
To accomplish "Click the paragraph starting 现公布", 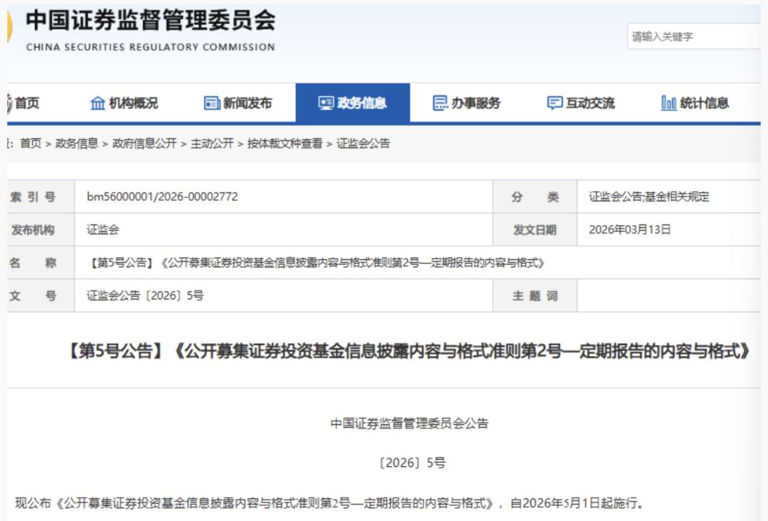I will [329, 503].
